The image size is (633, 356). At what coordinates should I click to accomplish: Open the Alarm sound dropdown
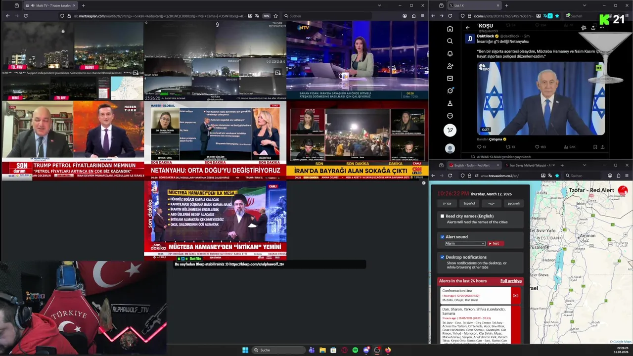pyautogui.click(x=465, y=243)
